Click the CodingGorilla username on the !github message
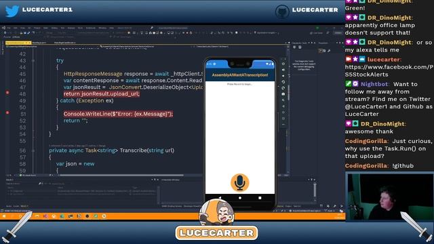Image resolution: width=434 pixels, height=244 pixels. tap(366, 165)
